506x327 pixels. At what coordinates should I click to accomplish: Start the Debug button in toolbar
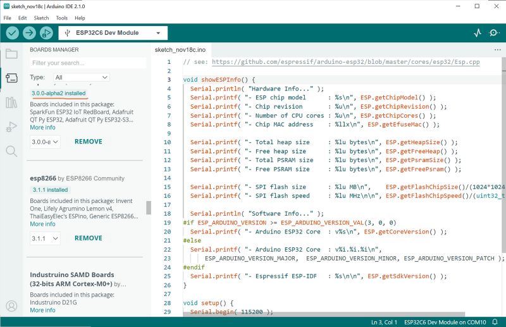click(46, 33)
